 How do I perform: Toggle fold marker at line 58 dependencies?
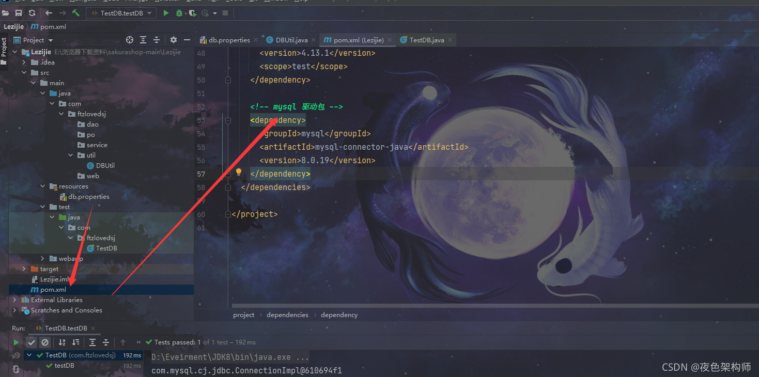[228, 187]
